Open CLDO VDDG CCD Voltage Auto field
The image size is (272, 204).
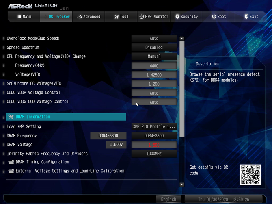[x=154, y=102]
